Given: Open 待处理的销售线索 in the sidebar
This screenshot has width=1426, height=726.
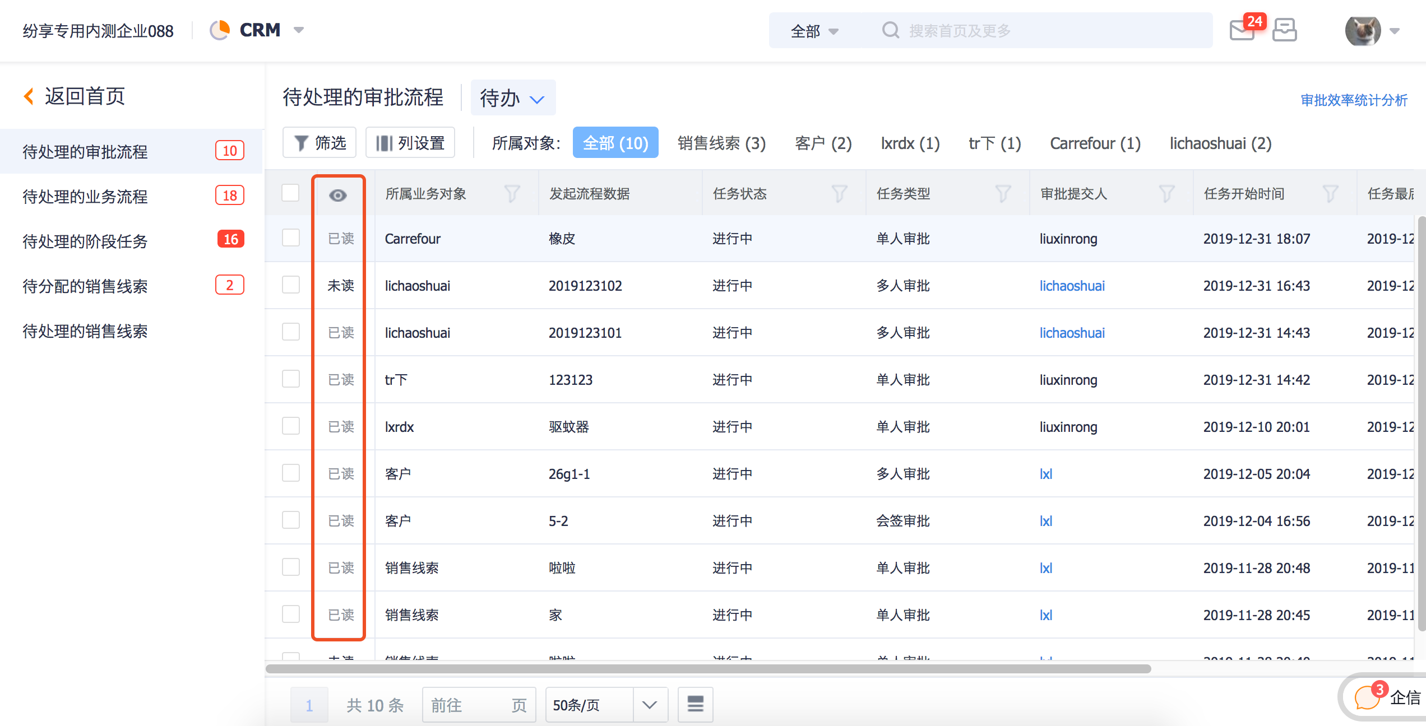Looking at the screenshot, I should [x=132, y=331].
